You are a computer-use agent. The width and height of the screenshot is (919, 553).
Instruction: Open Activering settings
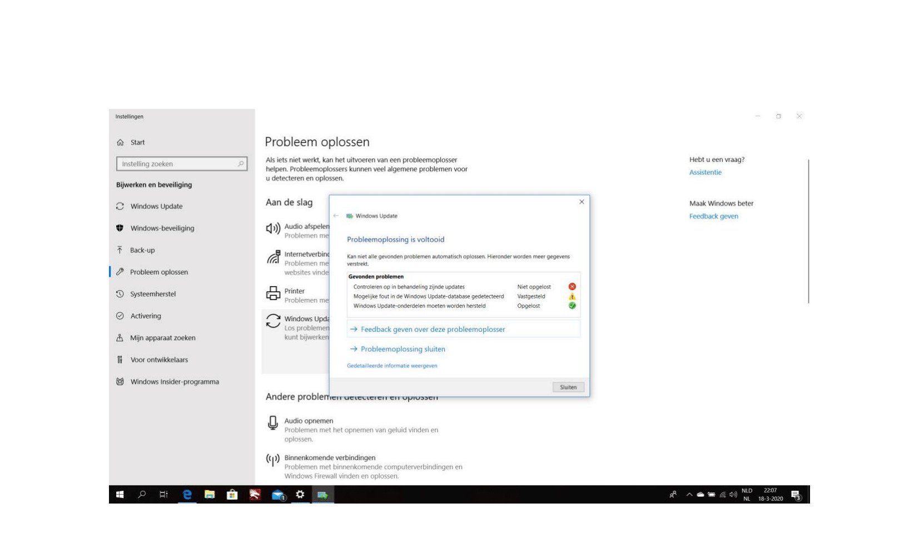tap(146, 316)
